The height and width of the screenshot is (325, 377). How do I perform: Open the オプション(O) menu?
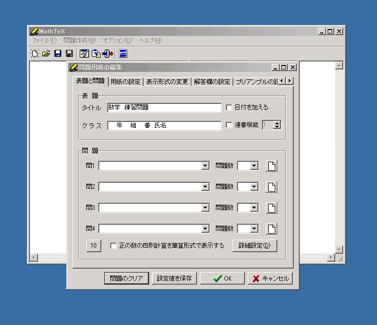(118, 40)
